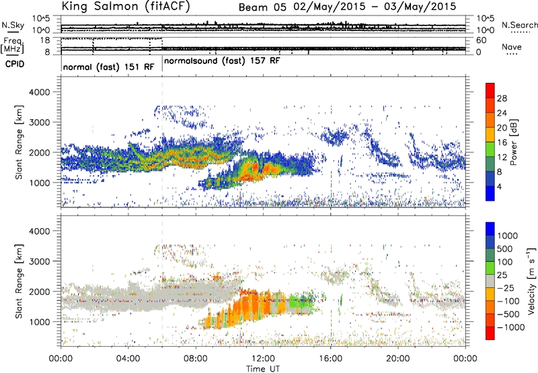Click the 'Nave' legend label
The image size is (538, 373).
(512, 46)
